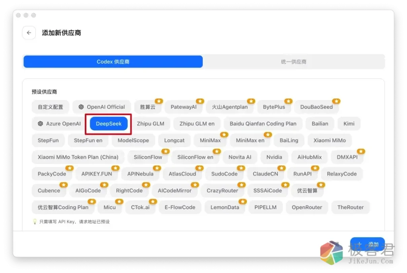The image size is (407, 273).
Task: Go back with the arrow button
Action: (29, 33)
